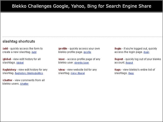This screenshot has height=122, width=163.
Task: Select the bold /profile shortcut term
Action: 63,49
